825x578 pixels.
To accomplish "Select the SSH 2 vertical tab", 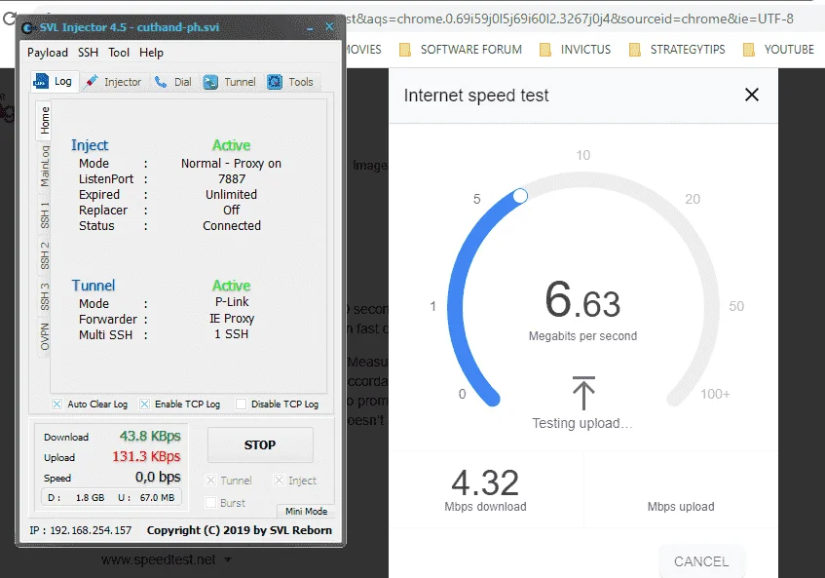I will coord(45,255).
